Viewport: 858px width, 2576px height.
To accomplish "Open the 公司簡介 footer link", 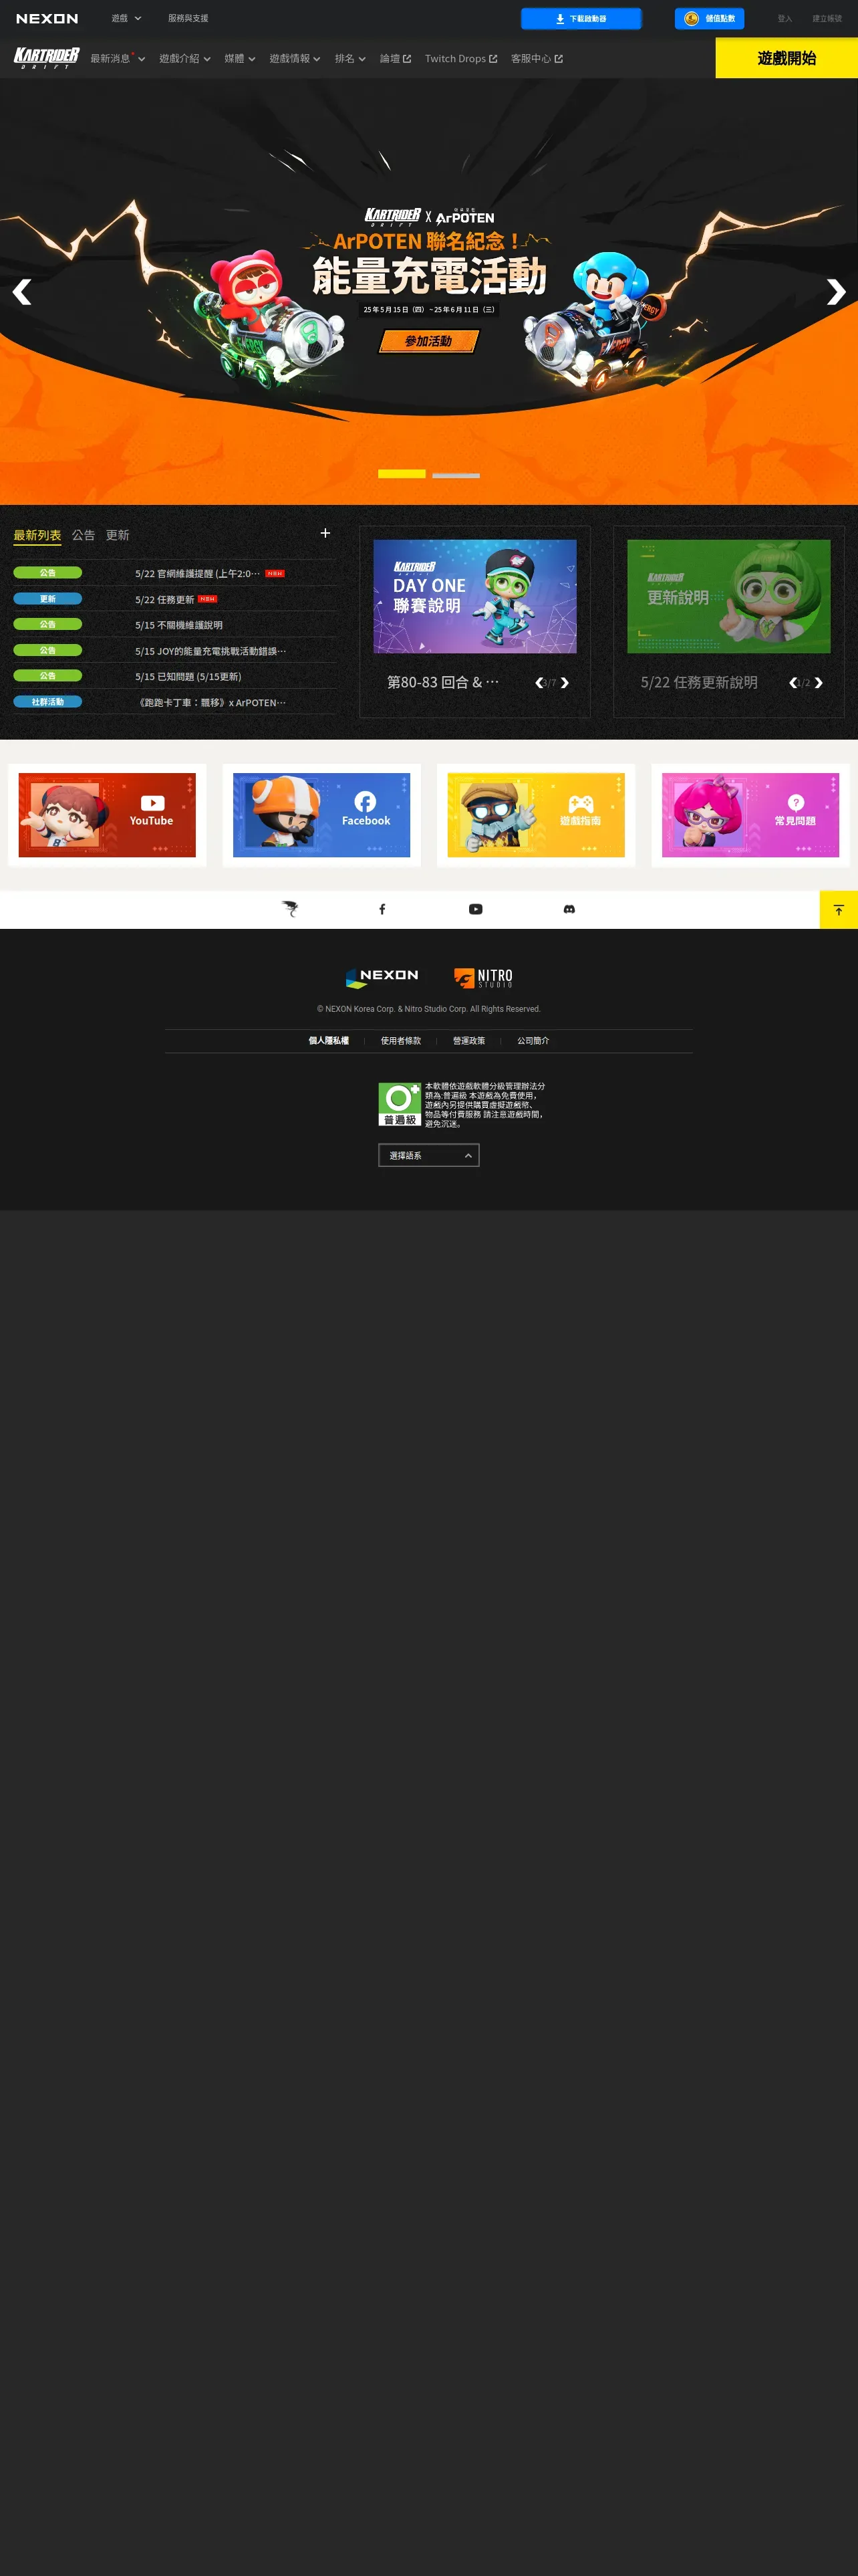I will pyautogui.click(x=533, y=1041).
